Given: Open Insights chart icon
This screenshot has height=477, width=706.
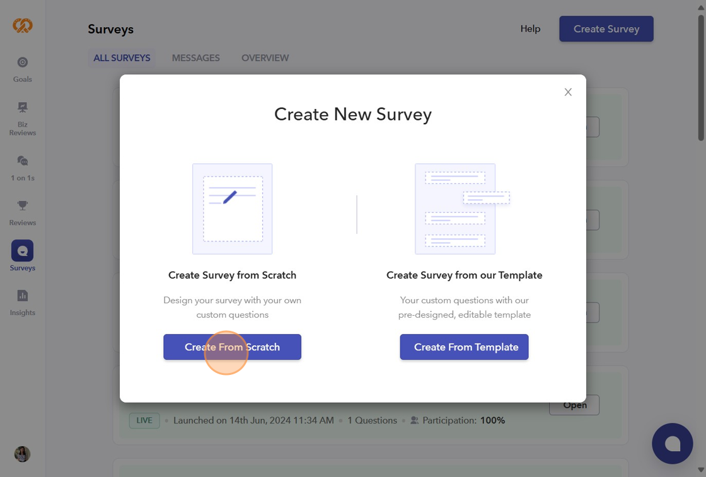Looking at the screenshot, I should coord(23,296).
